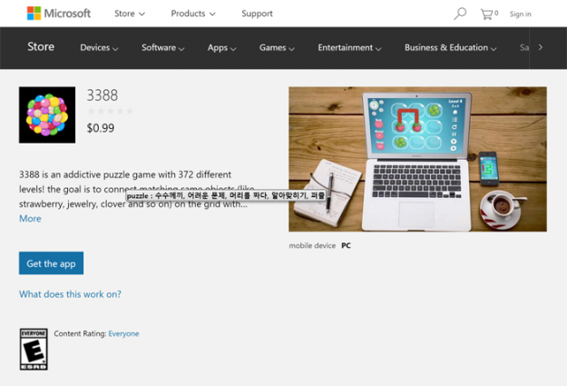Click the More description link
Viewport: 567px width, 386px height.
coord(30,219)
